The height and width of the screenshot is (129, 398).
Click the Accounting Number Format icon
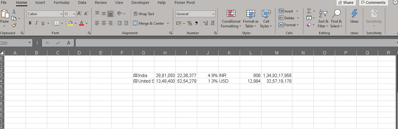pyautogui.click(x=178, y=23)
